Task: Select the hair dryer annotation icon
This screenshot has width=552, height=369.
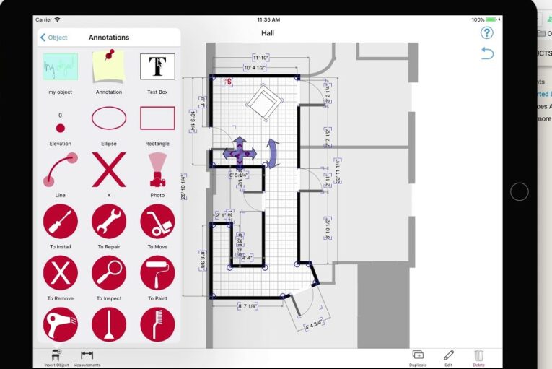Action: pos(60,324)
